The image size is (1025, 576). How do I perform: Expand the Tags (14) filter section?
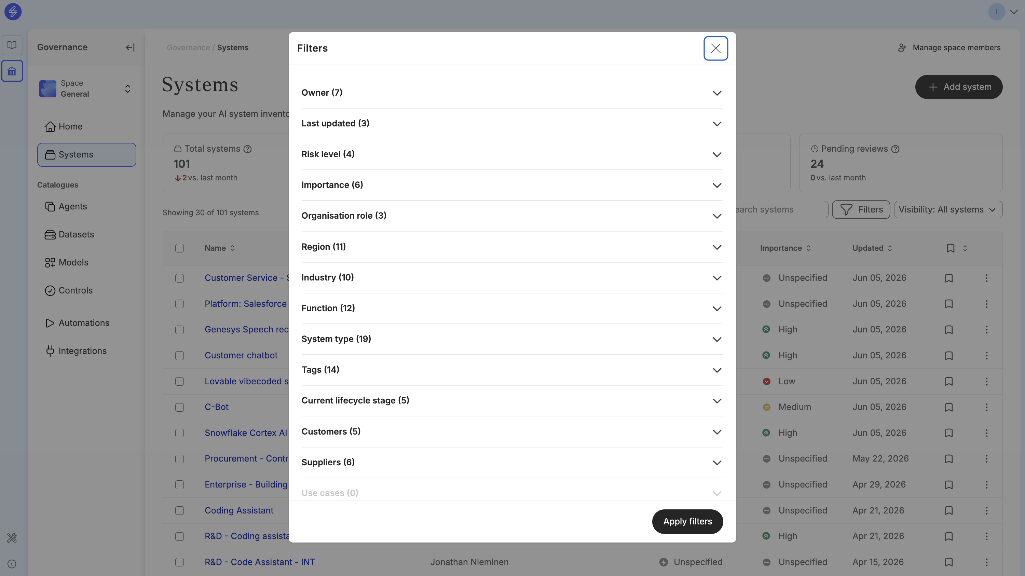[512, 370]
